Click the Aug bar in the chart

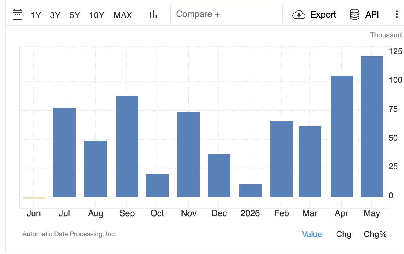click(x=96, y=169)
